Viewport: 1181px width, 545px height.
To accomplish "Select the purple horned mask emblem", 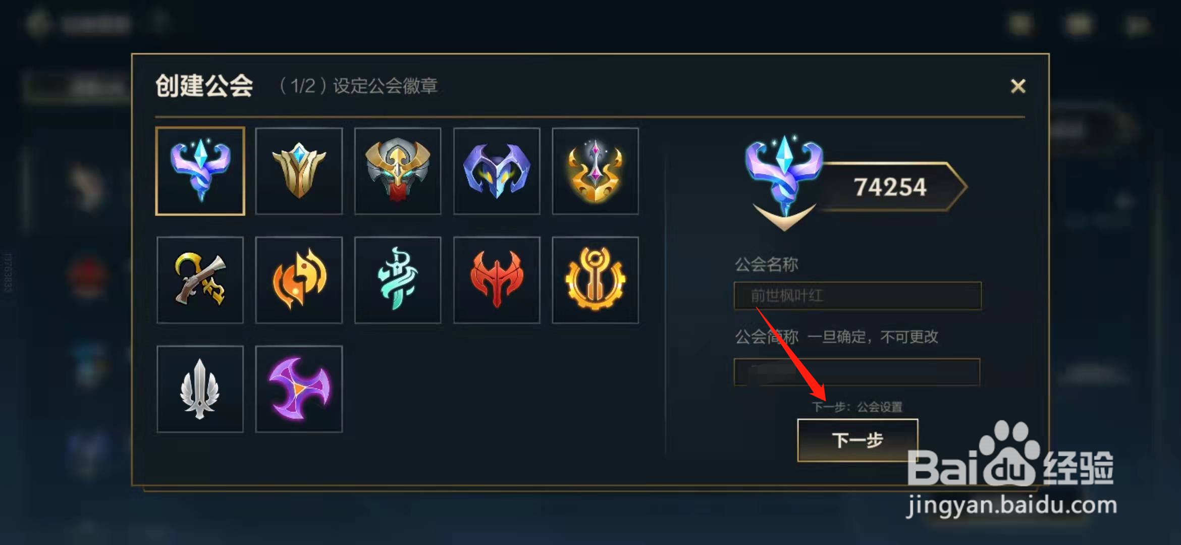I will point(497,171).
